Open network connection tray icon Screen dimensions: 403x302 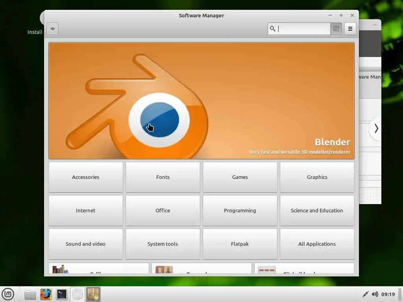365,294
